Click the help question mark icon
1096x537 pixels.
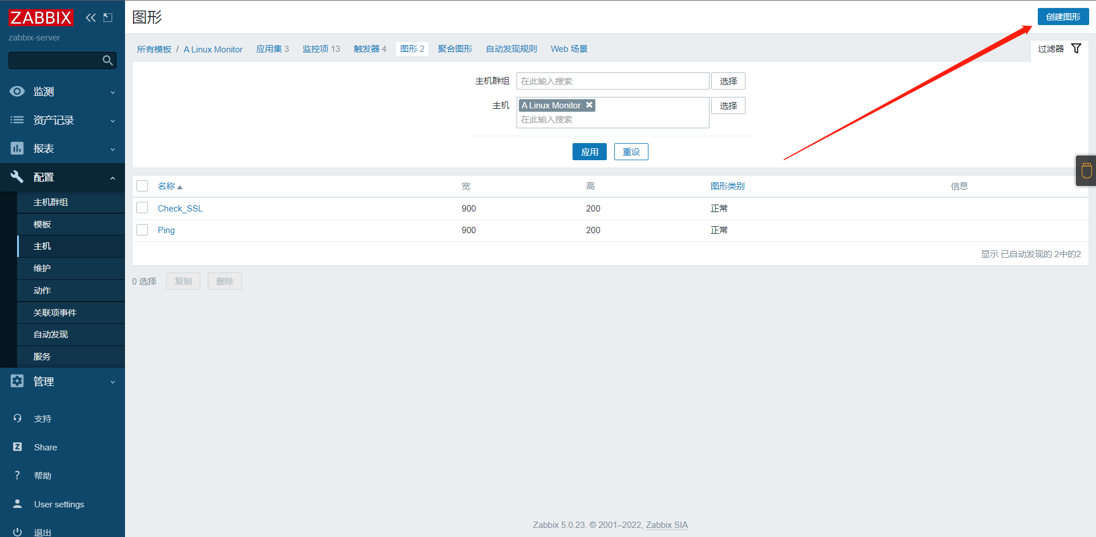click(17, 475)
